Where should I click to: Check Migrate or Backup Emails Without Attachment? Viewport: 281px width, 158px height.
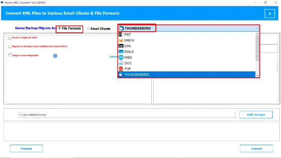click(10, 47)
